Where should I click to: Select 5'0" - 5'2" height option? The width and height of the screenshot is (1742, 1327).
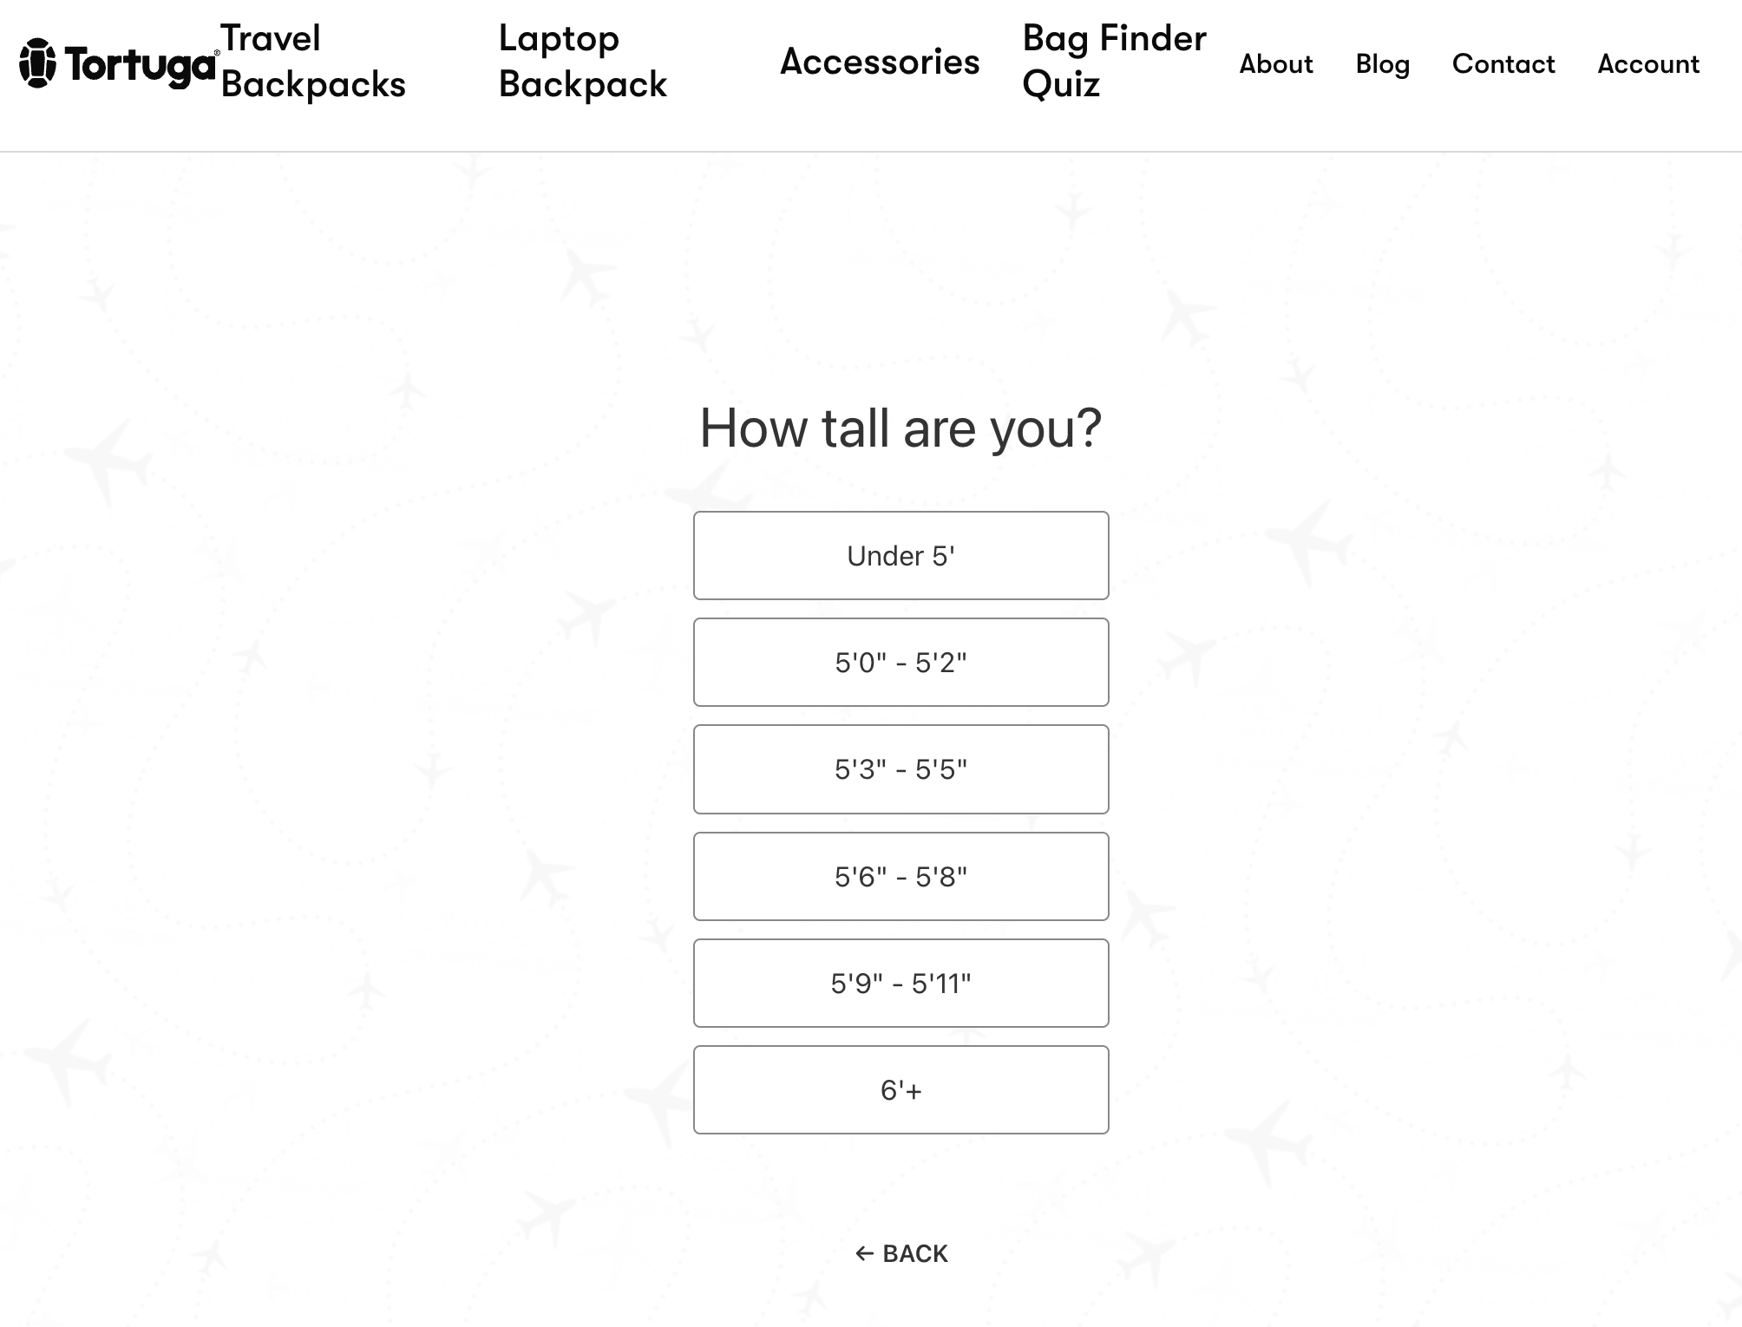(x=901, y=662)
